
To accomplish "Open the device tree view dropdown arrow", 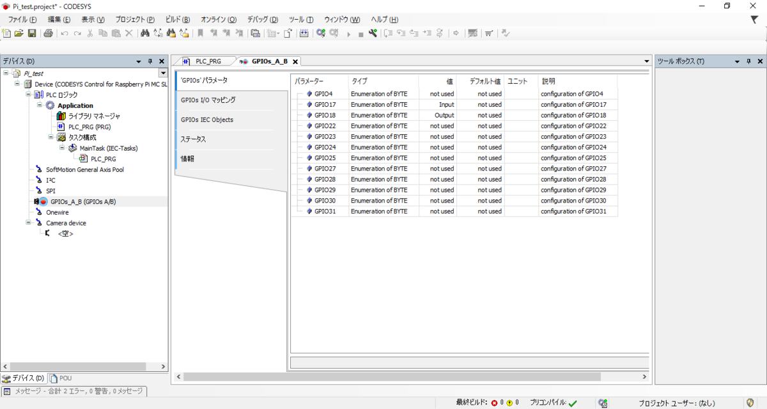I will tap(163, 73).
